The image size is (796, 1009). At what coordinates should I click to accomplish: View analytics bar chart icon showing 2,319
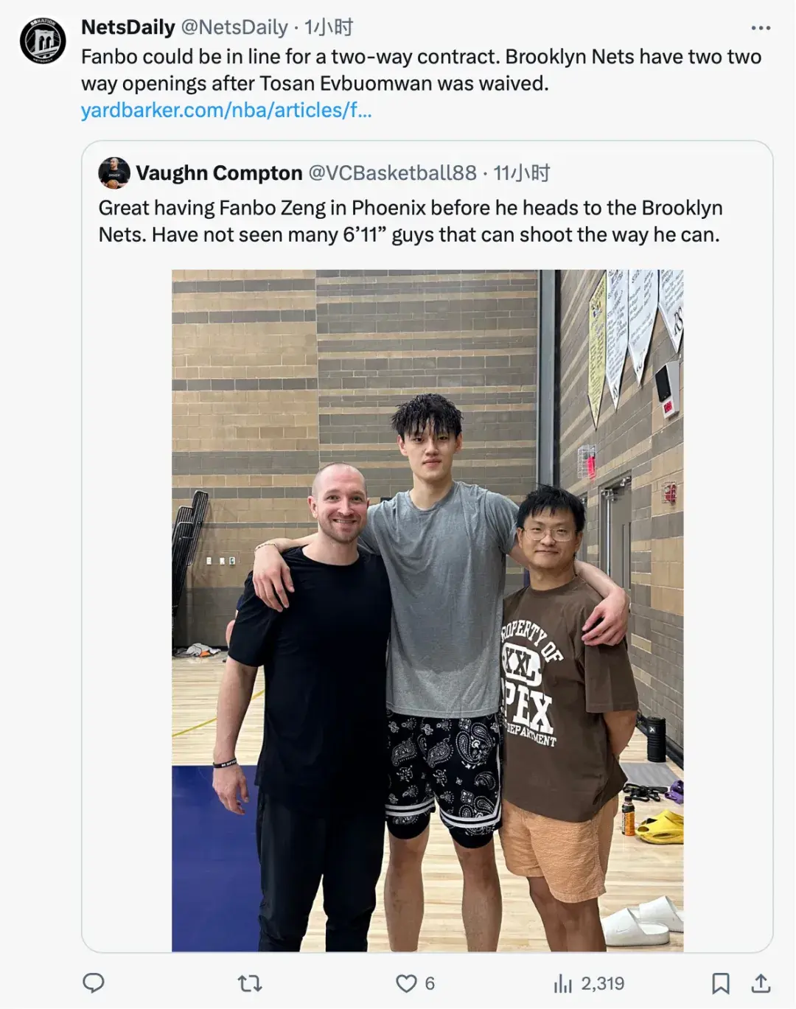(563, 983)
